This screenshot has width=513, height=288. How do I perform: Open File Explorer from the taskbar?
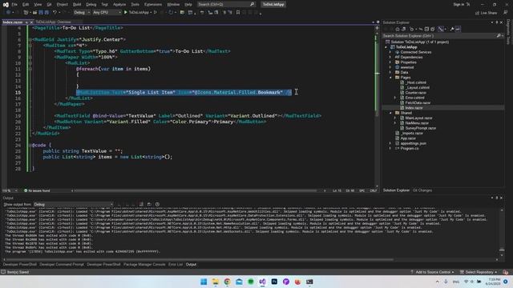(216, 282)
